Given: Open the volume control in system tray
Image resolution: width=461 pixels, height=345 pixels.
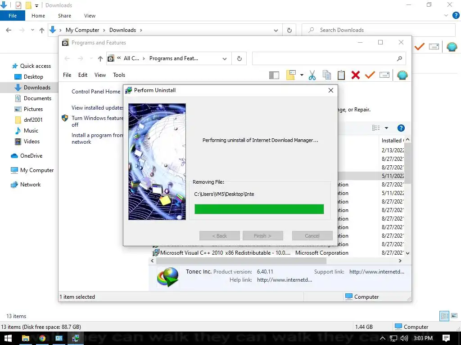Looking at the screenshot, I should pyautogui.click(x=404, y=338).
